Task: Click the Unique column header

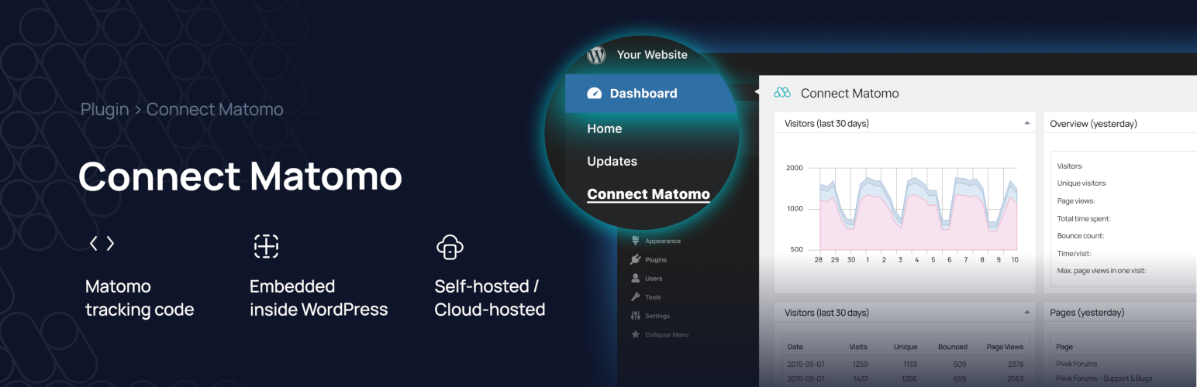Action: [x=905, y=348]
